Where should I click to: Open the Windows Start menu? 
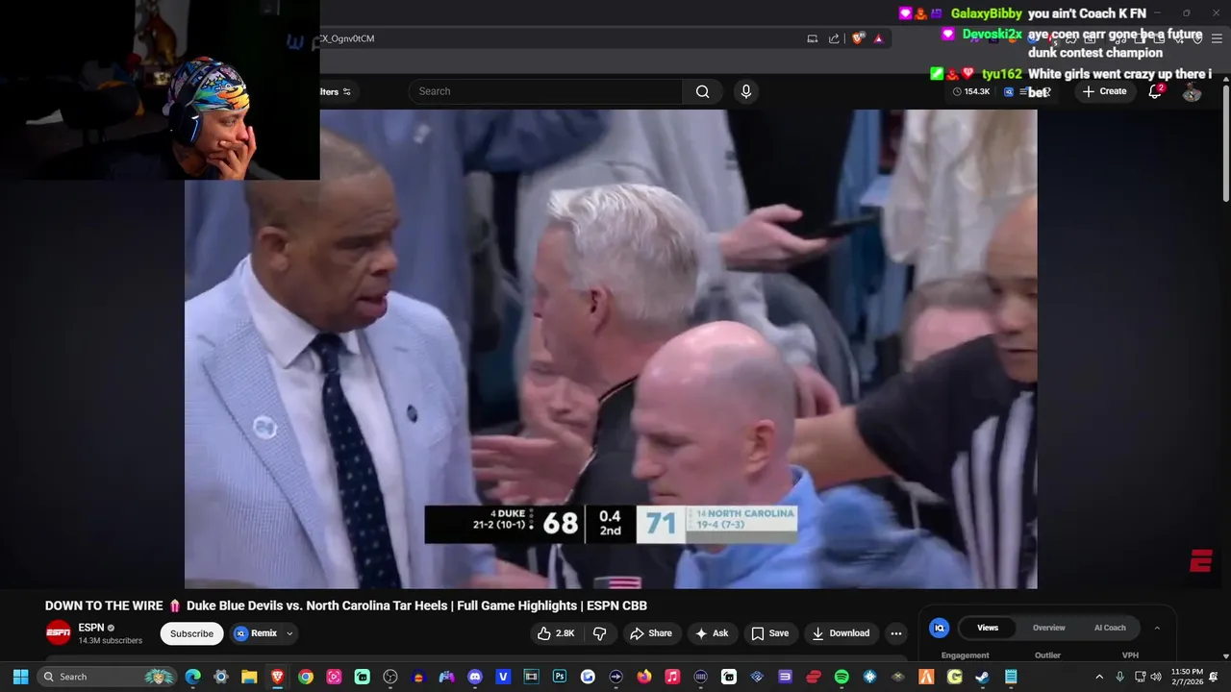pos(20,677)
